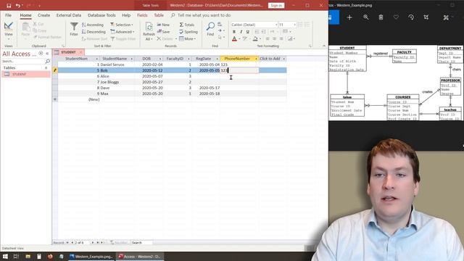Click the crop icon in Photos window
This screenshot has height=261, width=464.
(426, 17)
